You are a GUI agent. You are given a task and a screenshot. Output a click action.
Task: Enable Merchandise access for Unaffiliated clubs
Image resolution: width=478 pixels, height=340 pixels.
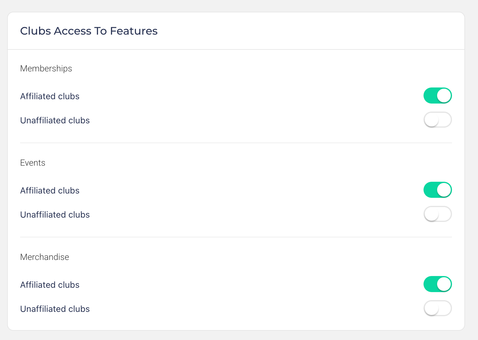pyautogui.click(x=437, y=308)
